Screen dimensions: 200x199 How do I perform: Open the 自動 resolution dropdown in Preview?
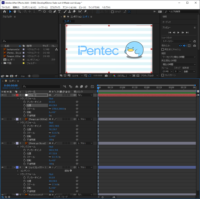coord(189,71)
